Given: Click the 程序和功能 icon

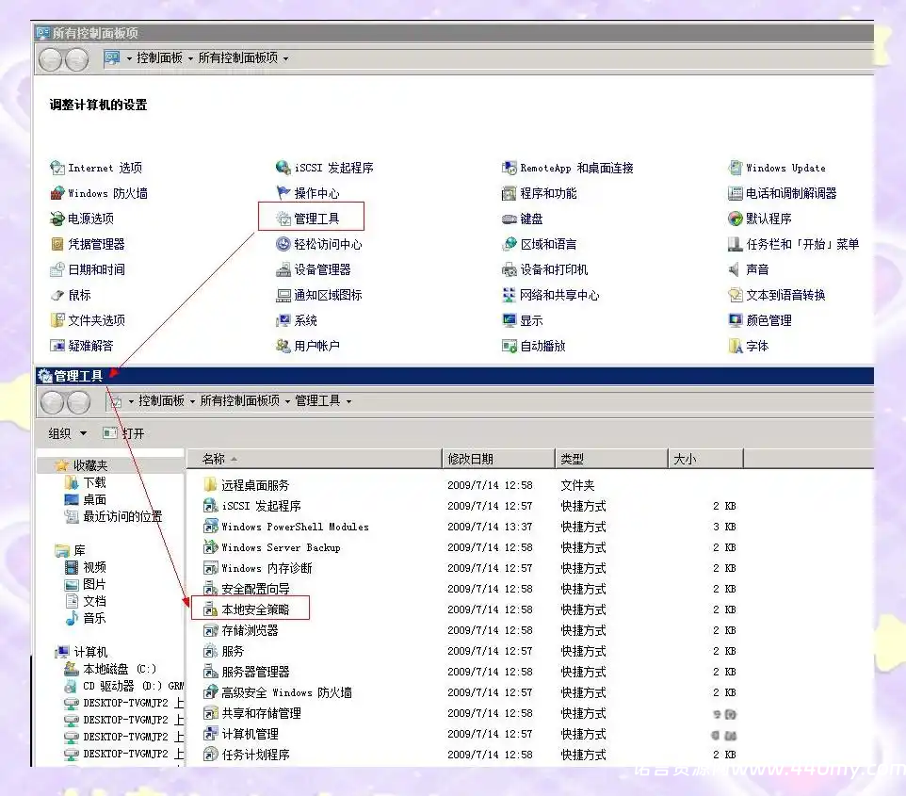Looking at the screenshot, I should tap(510, 194).
